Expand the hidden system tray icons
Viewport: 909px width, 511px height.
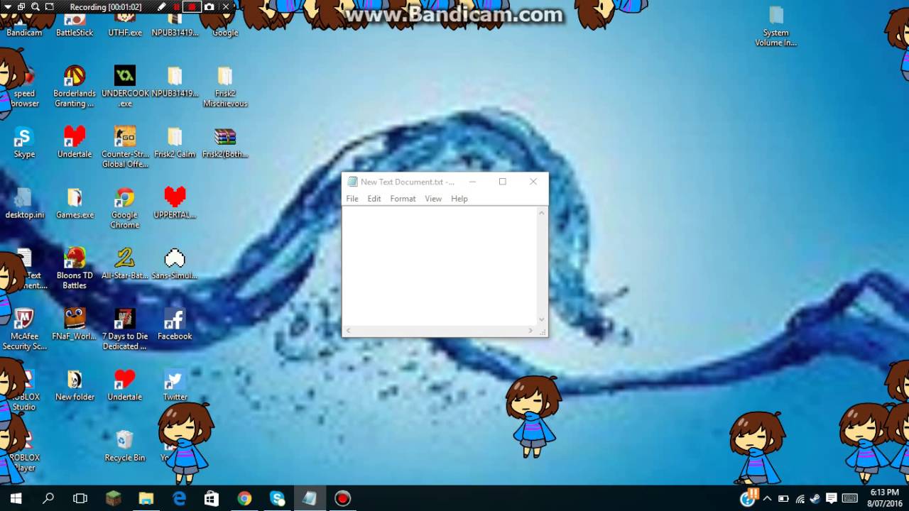pyautogui.click(x=767, y=498)
